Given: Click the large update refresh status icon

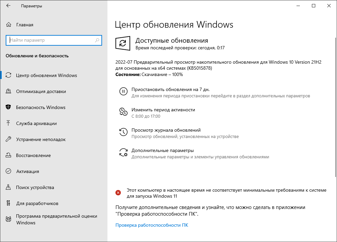Looking at the screenshot, I should 123,44.
